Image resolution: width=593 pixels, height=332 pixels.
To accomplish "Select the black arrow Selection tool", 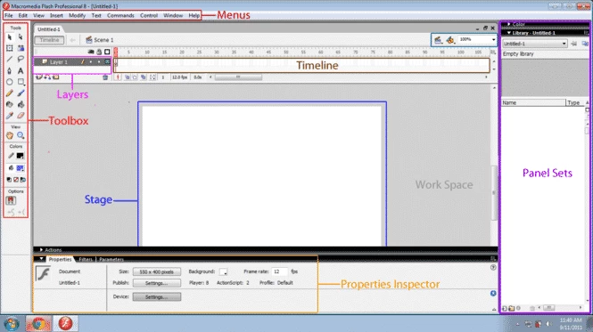I will (x=10, y=37).
